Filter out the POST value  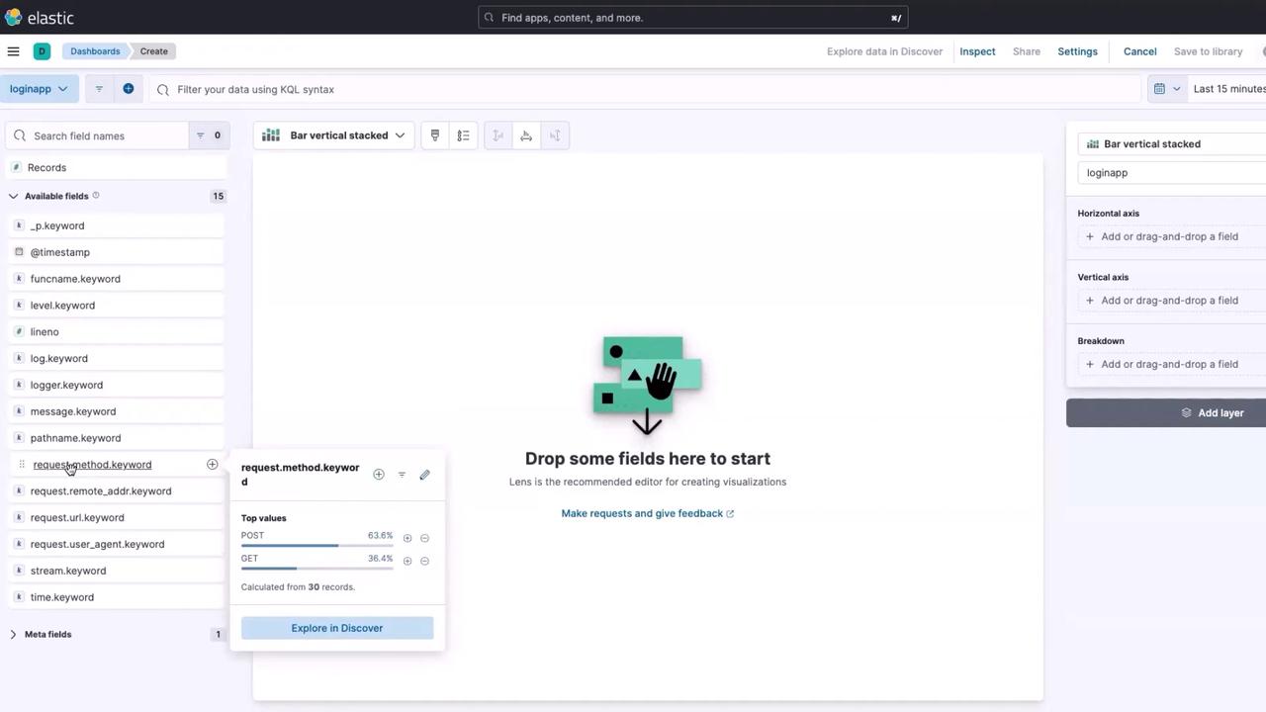425,538
